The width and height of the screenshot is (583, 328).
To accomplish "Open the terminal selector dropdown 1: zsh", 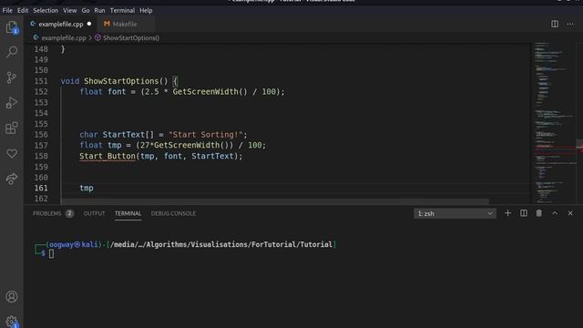I will click(455, 213).
